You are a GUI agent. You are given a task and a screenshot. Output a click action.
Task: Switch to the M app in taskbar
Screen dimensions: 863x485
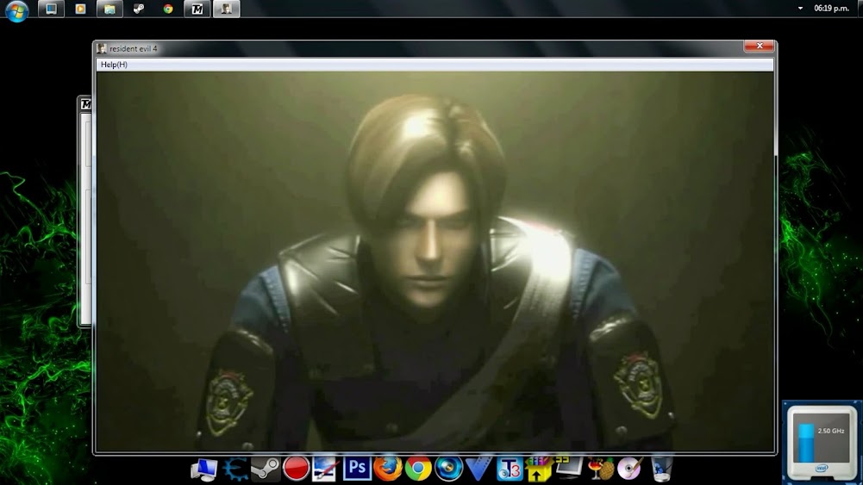pyautogui.click(x=197, y=9)
